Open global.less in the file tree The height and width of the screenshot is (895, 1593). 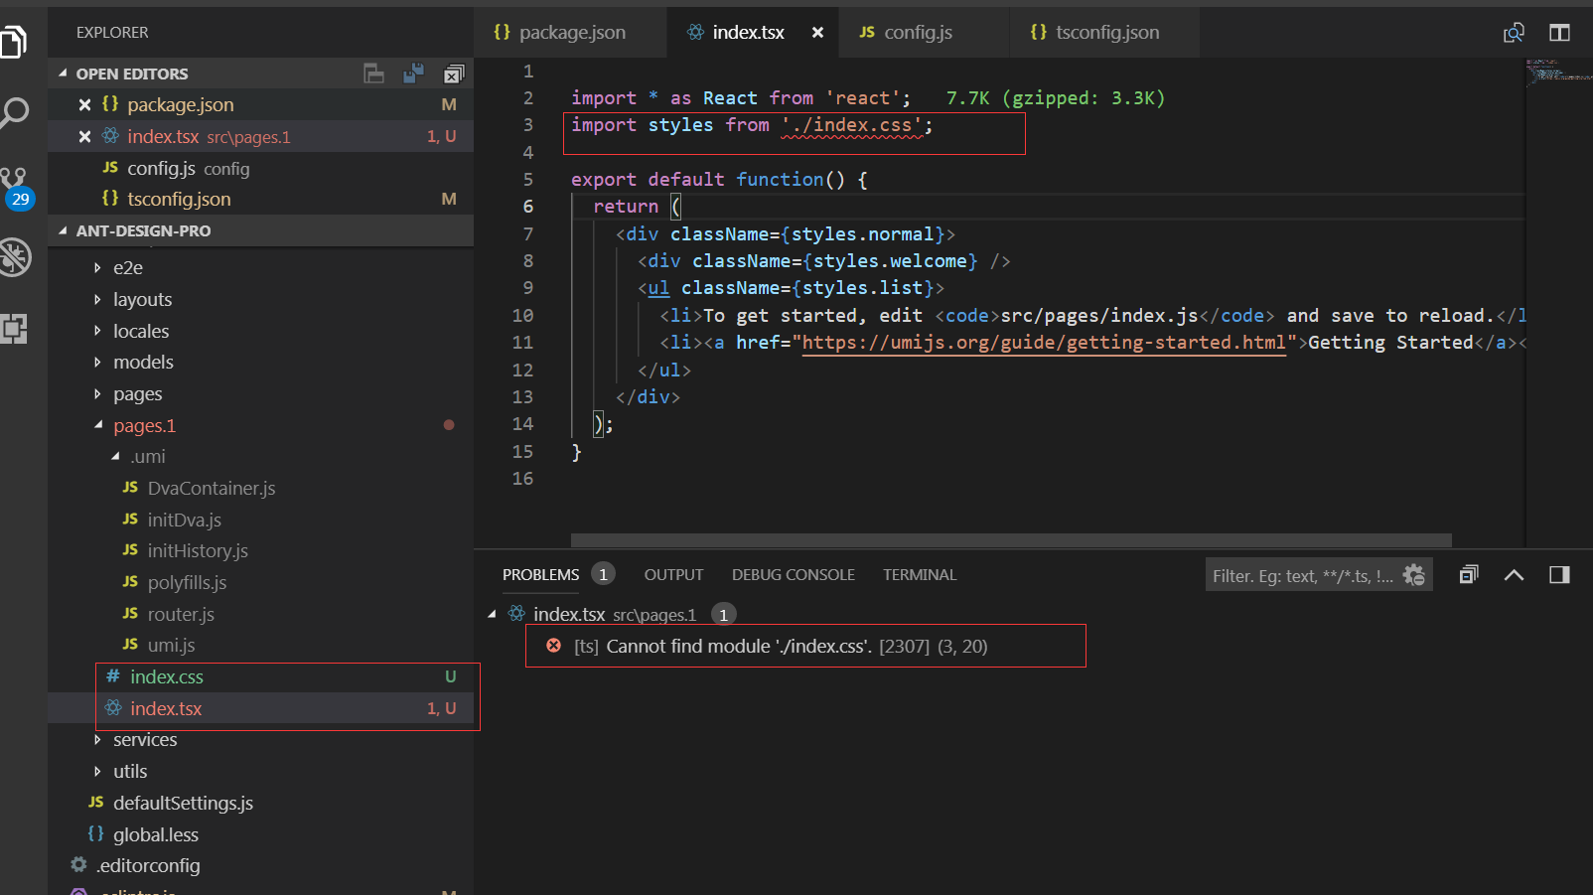pyautogui.click(x=156, y=834)
